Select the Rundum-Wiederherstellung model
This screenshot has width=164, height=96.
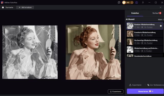tap(145, 26)
